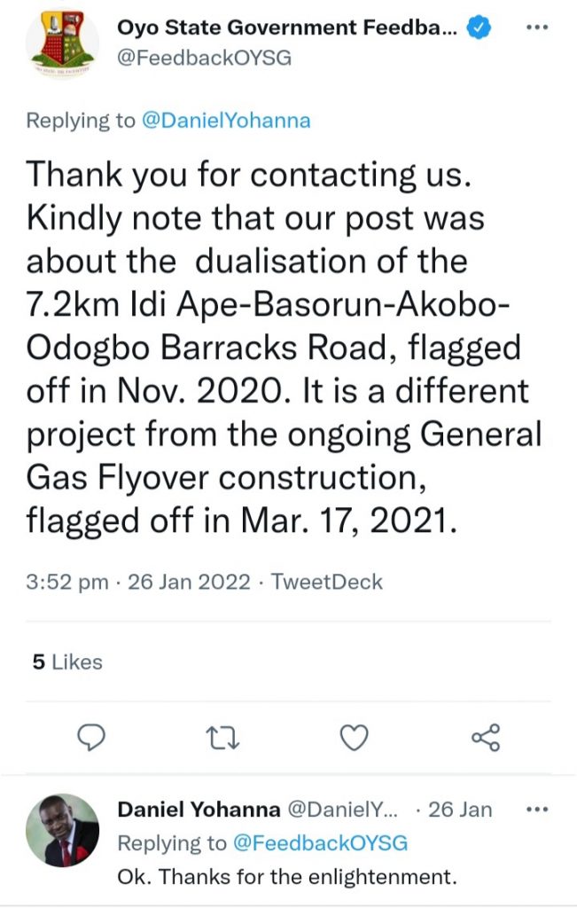Click the TweetDeck source label

pyautogui.click(x=326, y=583)
